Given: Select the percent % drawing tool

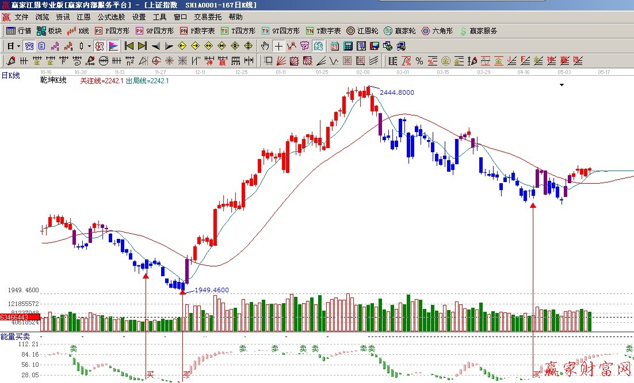Looking at the screenshot, I should [419, 61].
